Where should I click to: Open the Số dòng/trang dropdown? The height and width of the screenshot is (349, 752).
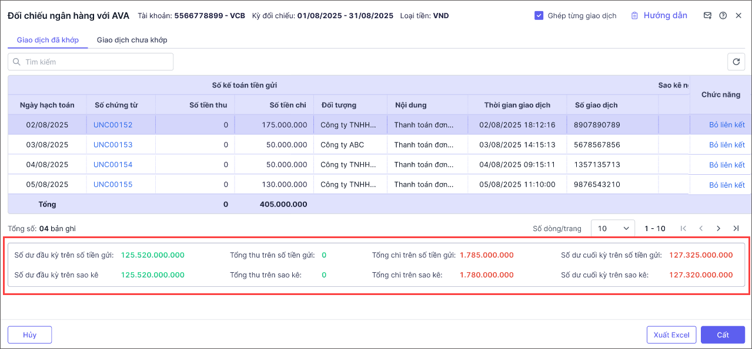click(x=612, y=228)
